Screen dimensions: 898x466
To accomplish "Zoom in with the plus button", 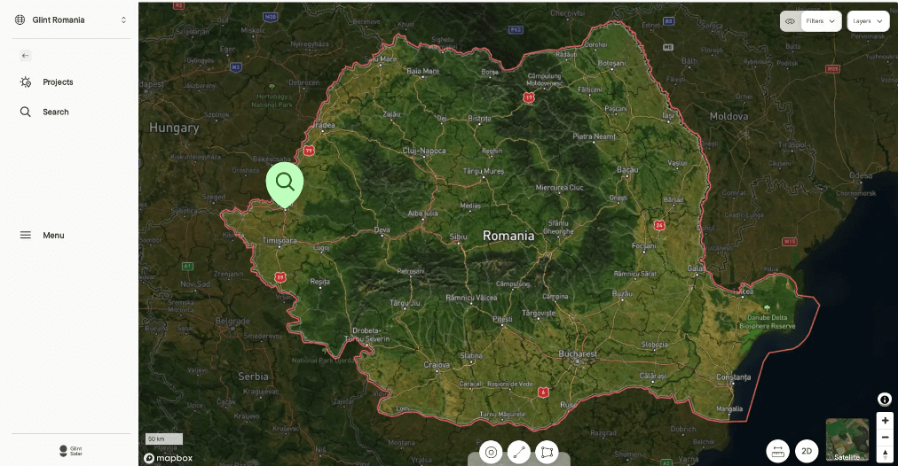I will [x=886, y=420].
